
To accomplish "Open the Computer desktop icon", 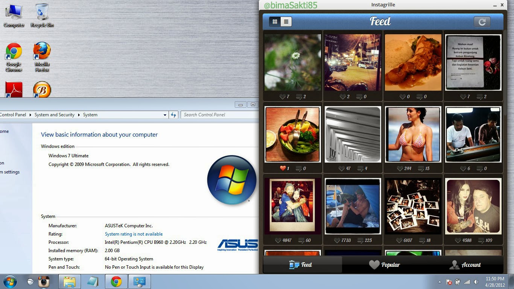I will click(x=14, y=15).
